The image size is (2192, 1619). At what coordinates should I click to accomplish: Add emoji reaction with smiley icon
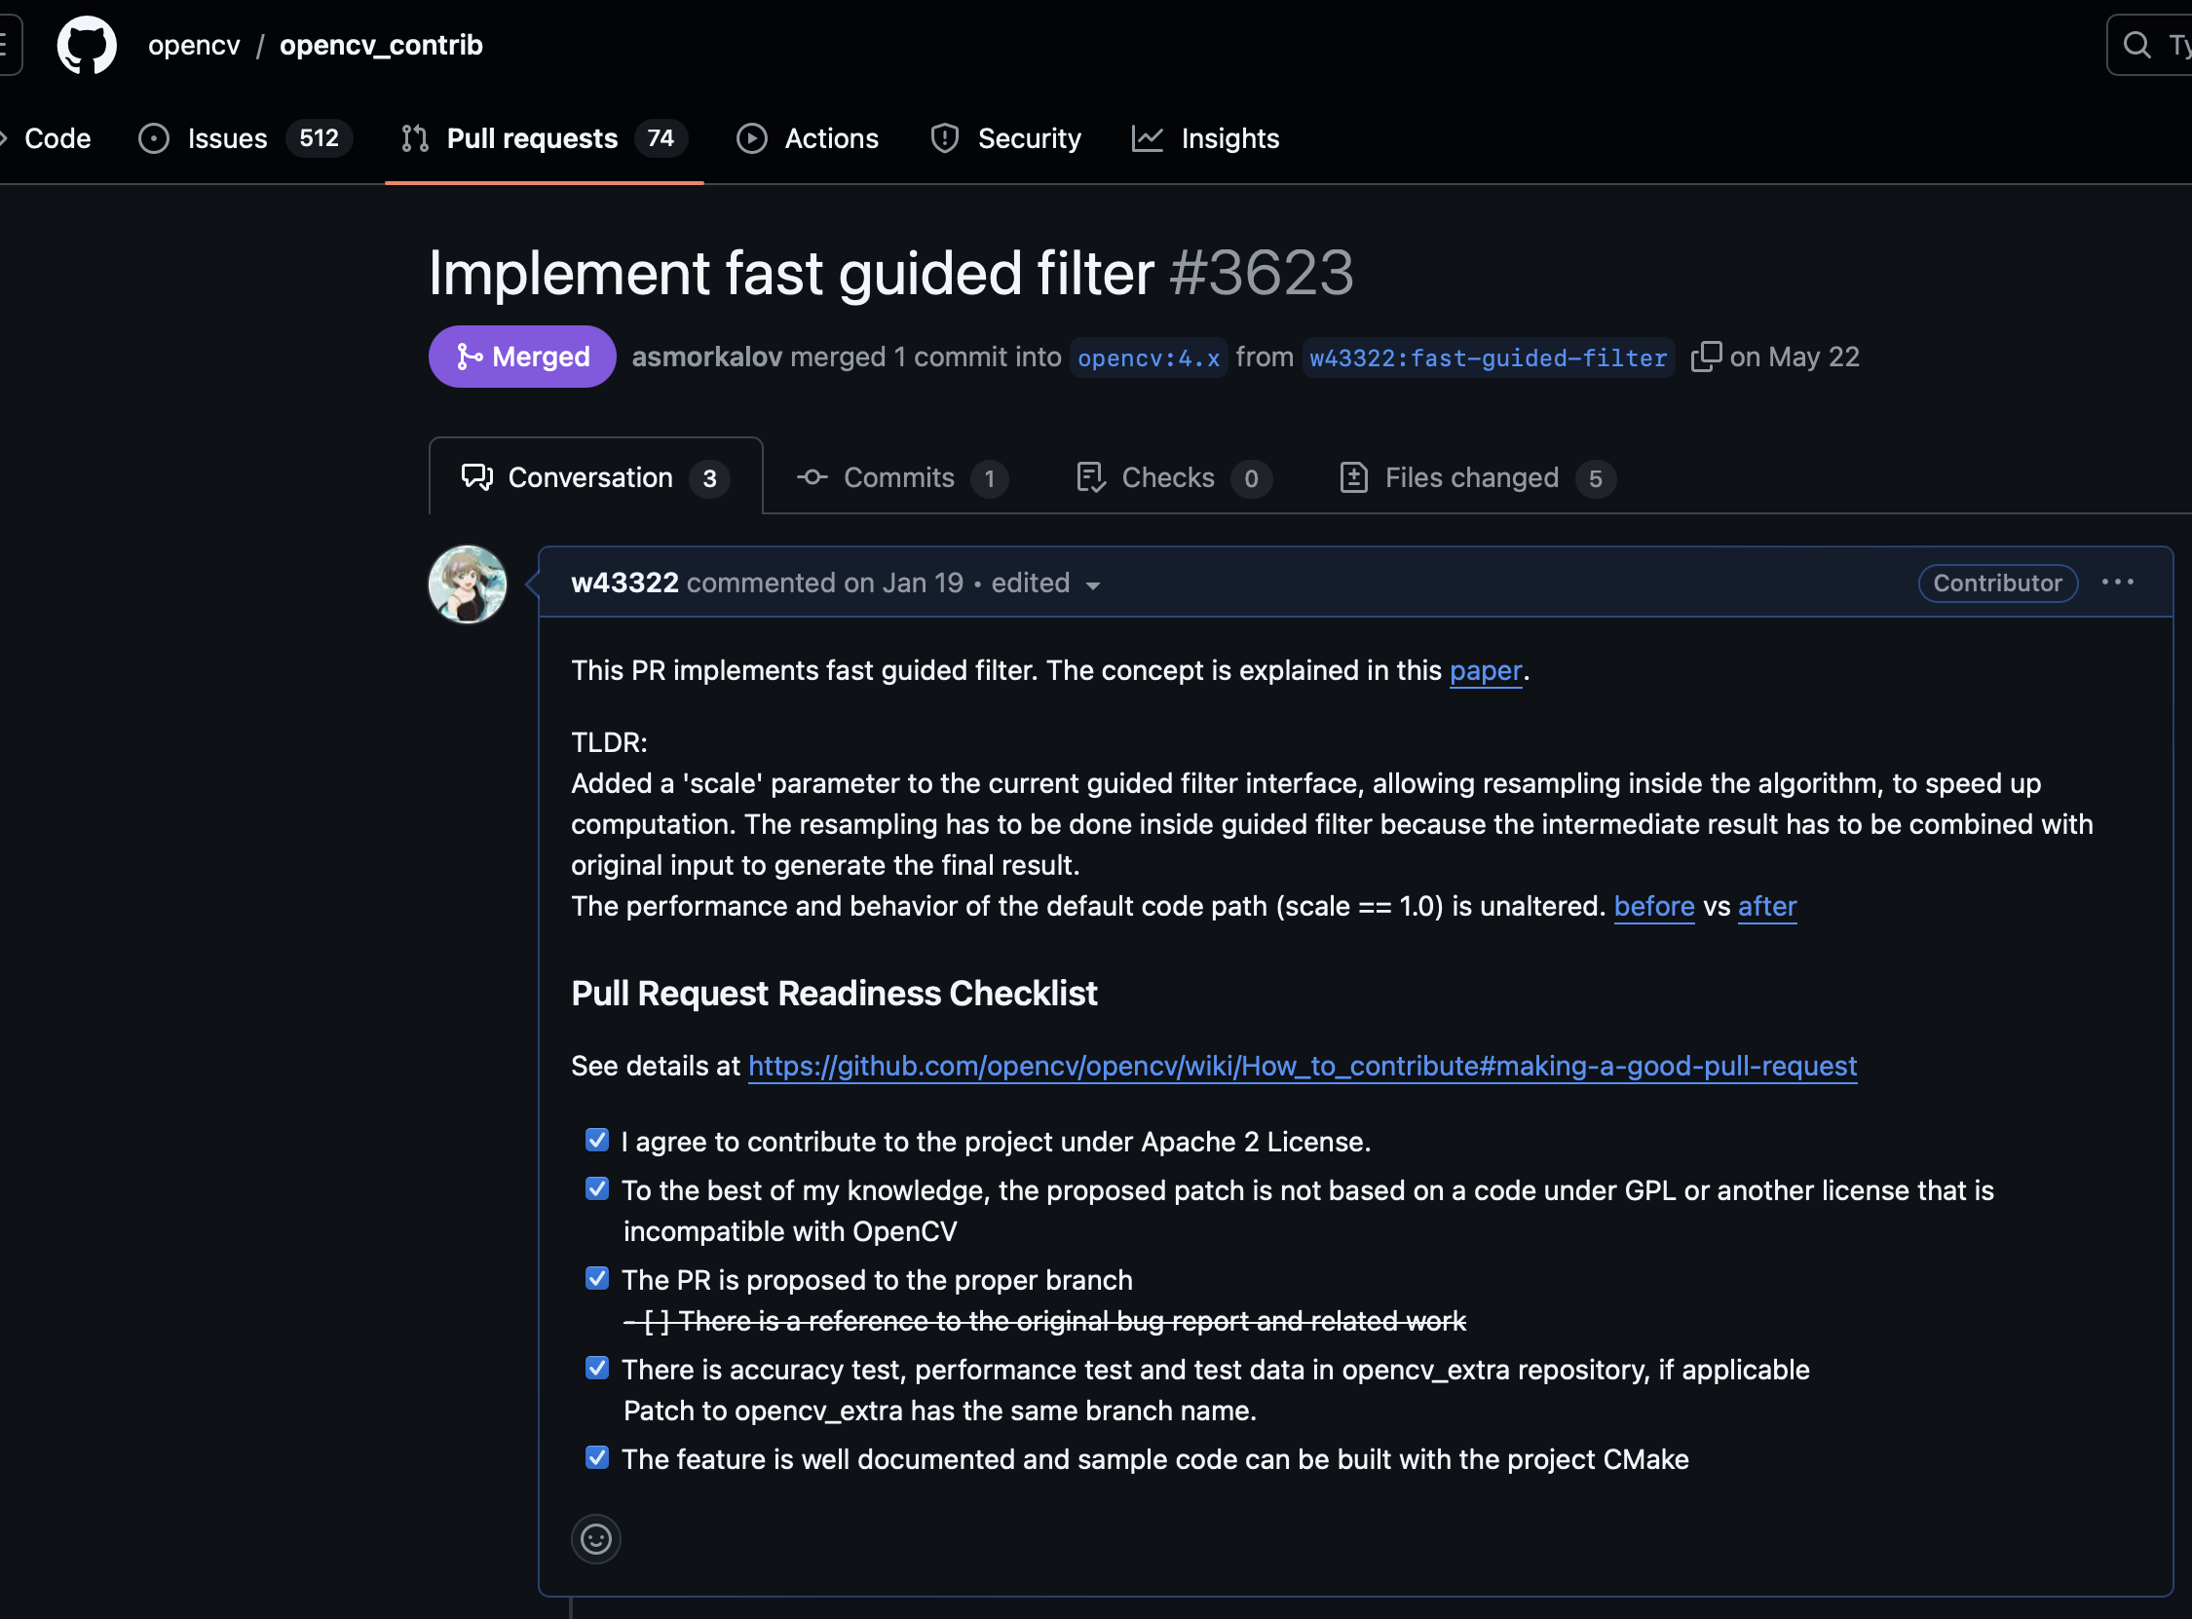coord(596,1539)
